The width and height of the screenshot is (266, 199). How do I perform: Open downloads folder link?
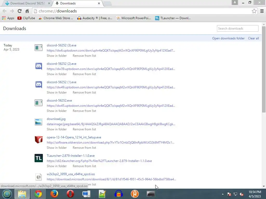pos(228,38)
